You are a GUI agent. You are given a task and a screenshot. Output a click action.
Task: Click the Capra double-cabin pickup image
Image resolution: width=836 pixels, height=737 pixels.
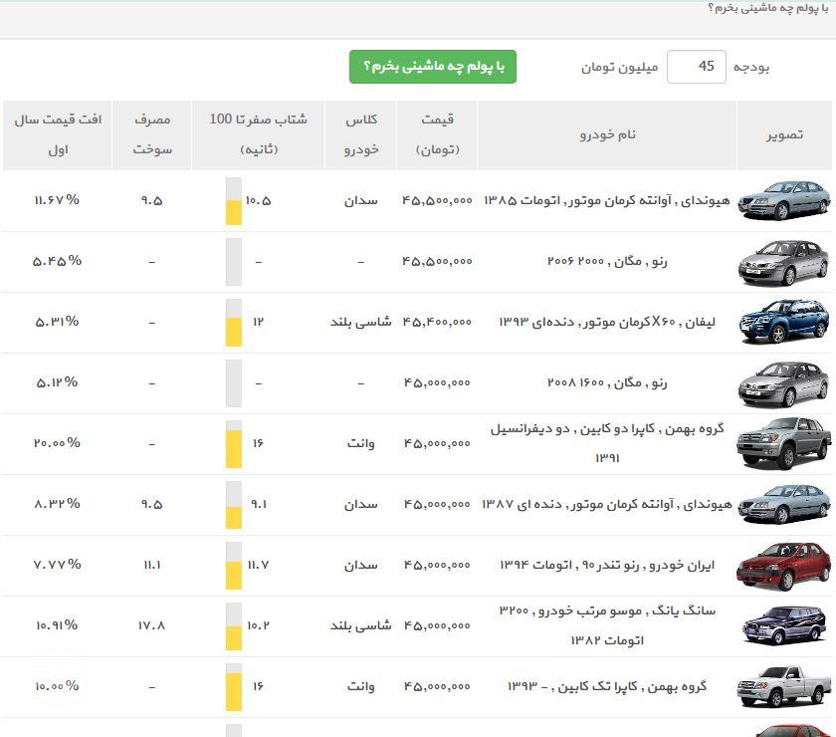pyautogui.click(x=783, y=444)
